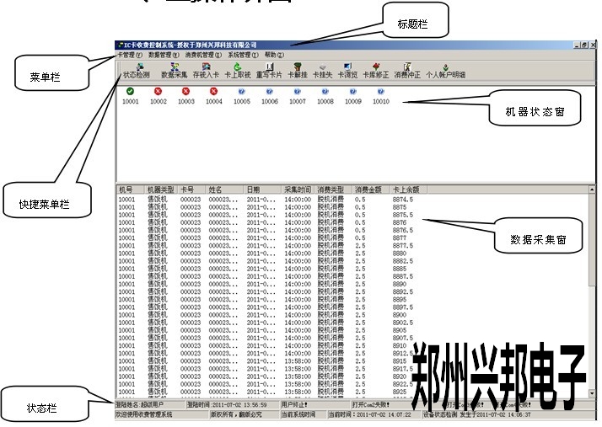Viewport: 602px width, 427px height.
Task: Select the 重写卡片 toolbar icon
Action: pos(269,70)
